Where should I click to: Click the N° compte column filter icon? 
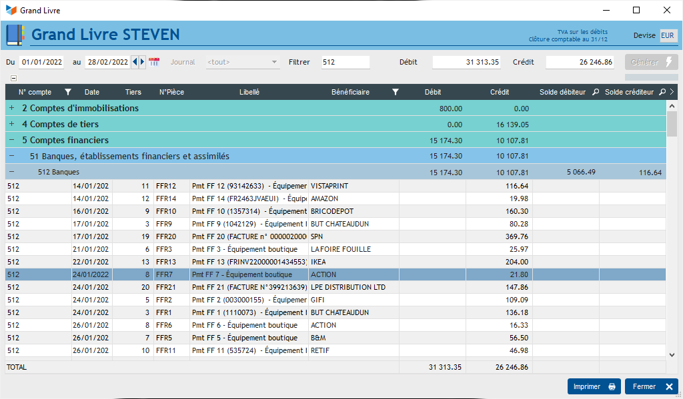[67, 93]
